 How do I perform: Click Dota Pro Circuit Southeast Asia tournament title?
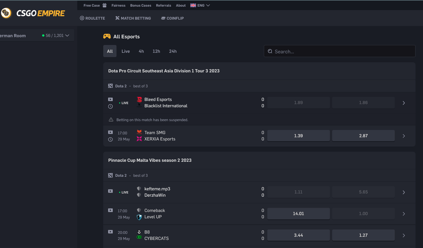pos(164,71)
